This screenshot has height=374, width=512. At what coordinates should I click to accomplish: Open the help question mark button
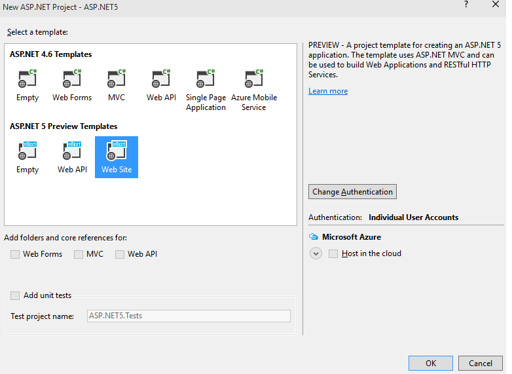466,5
